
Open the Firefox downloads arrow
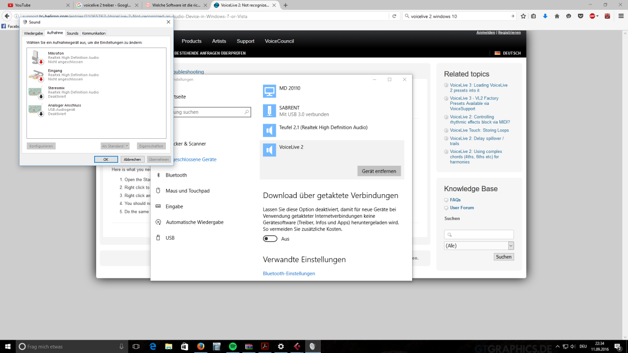coord(545,16)
